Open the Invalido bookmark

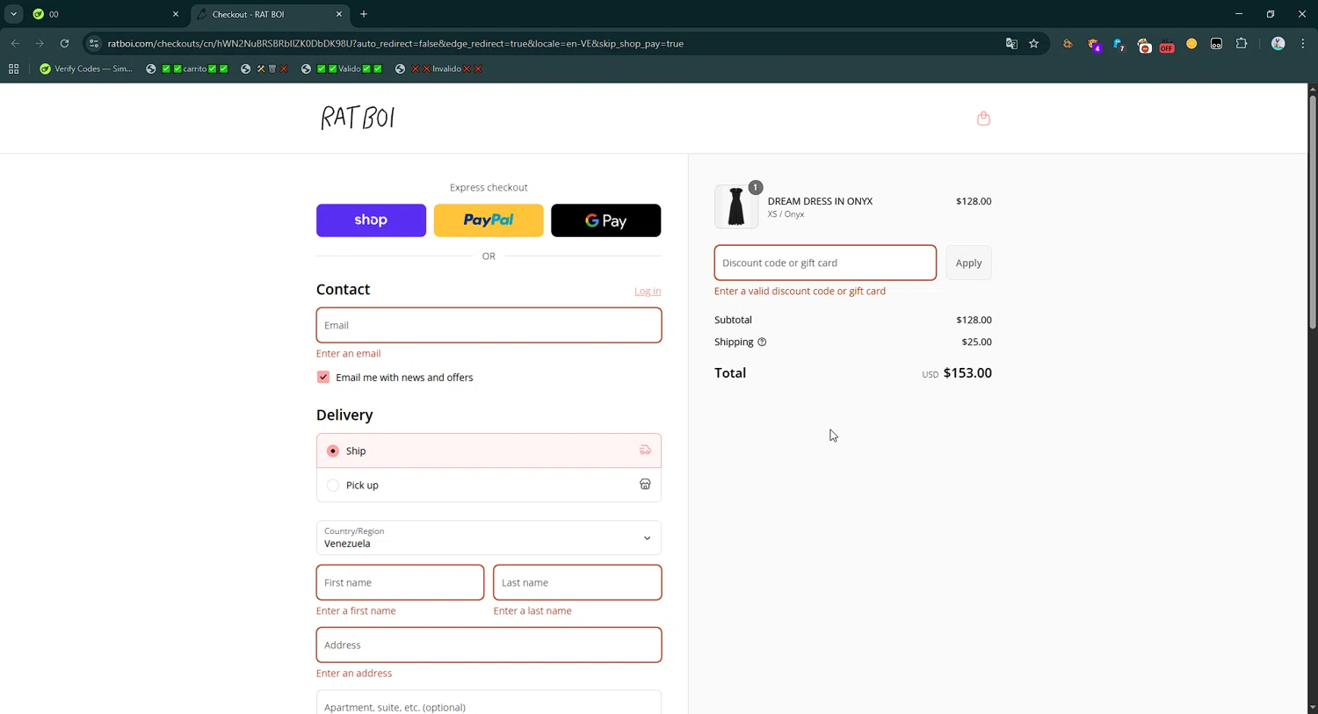click(x=439, y=69)
